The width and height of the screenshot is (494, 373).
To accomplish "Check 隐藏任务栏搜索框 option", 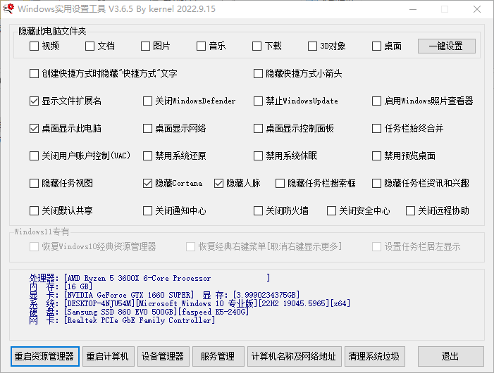I will 280,183.
